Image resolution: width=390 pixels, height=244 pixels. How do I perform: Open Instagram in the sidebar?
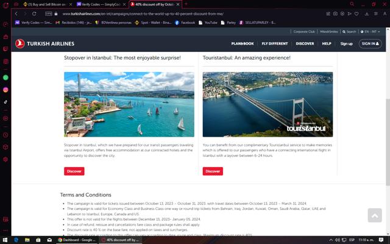coord(5,90)
